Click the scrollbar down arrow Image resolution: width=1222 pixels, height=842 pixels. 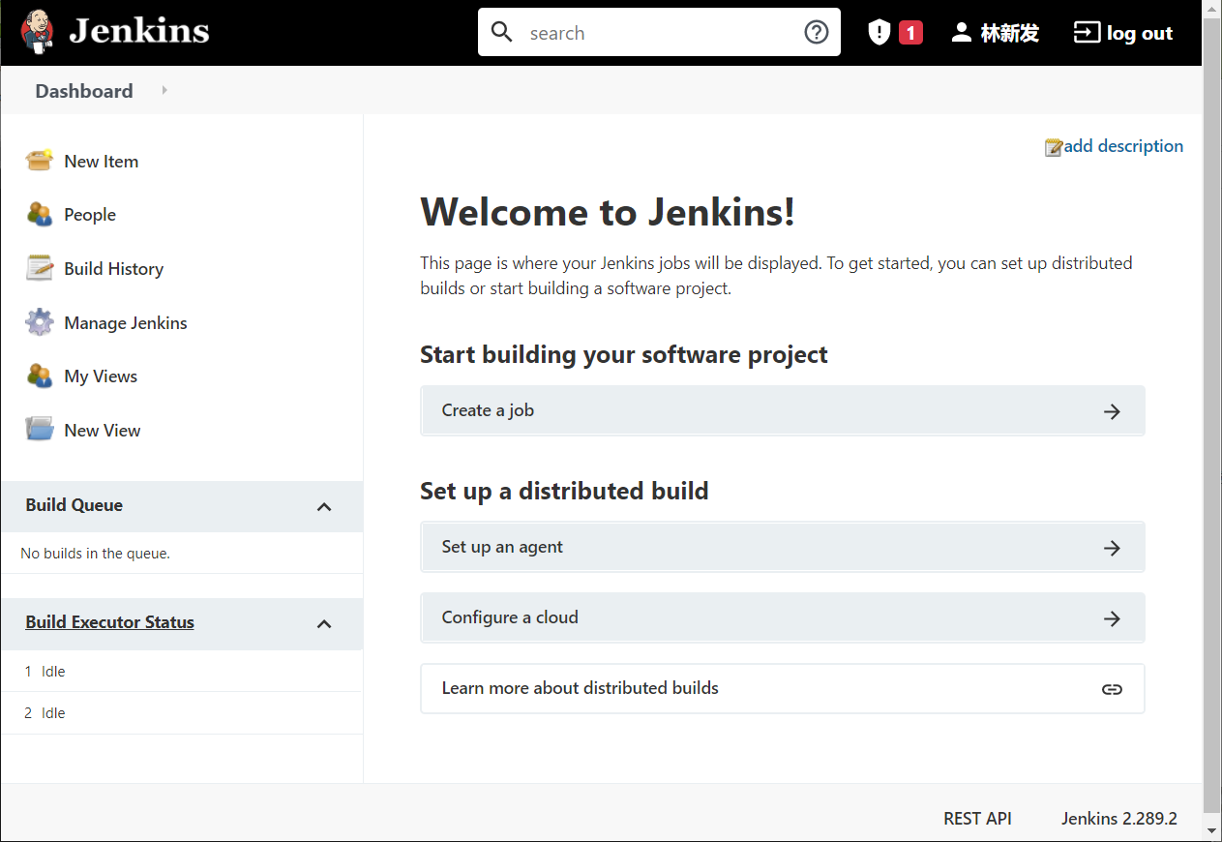click(x=1212, y=830)
